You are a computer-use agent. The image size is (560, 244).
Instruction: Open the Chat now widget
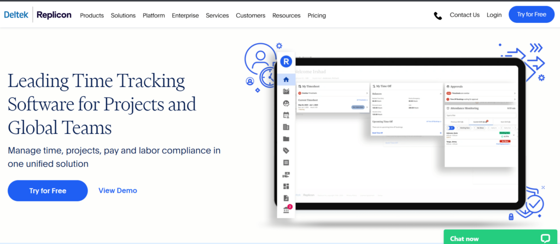[500, 237]
